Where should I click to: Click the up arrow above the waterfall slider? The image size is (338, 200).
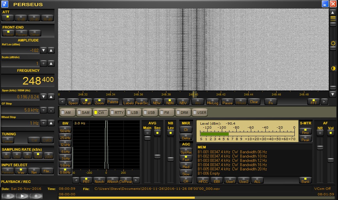(333, 13)
